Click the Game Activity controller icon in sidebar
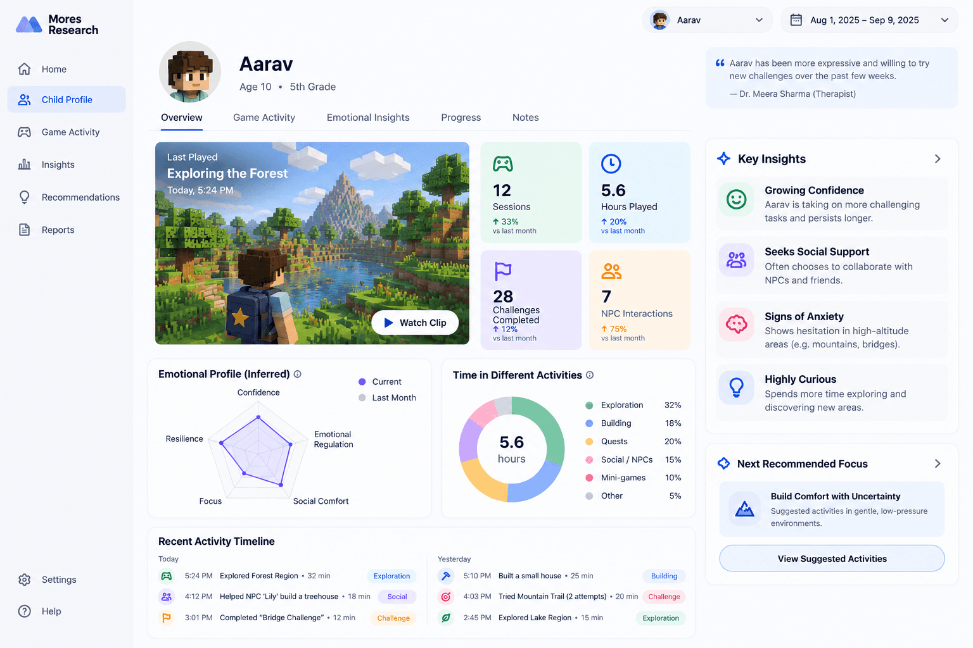Screen dimensions: 973x648 [x=24, y=132]
